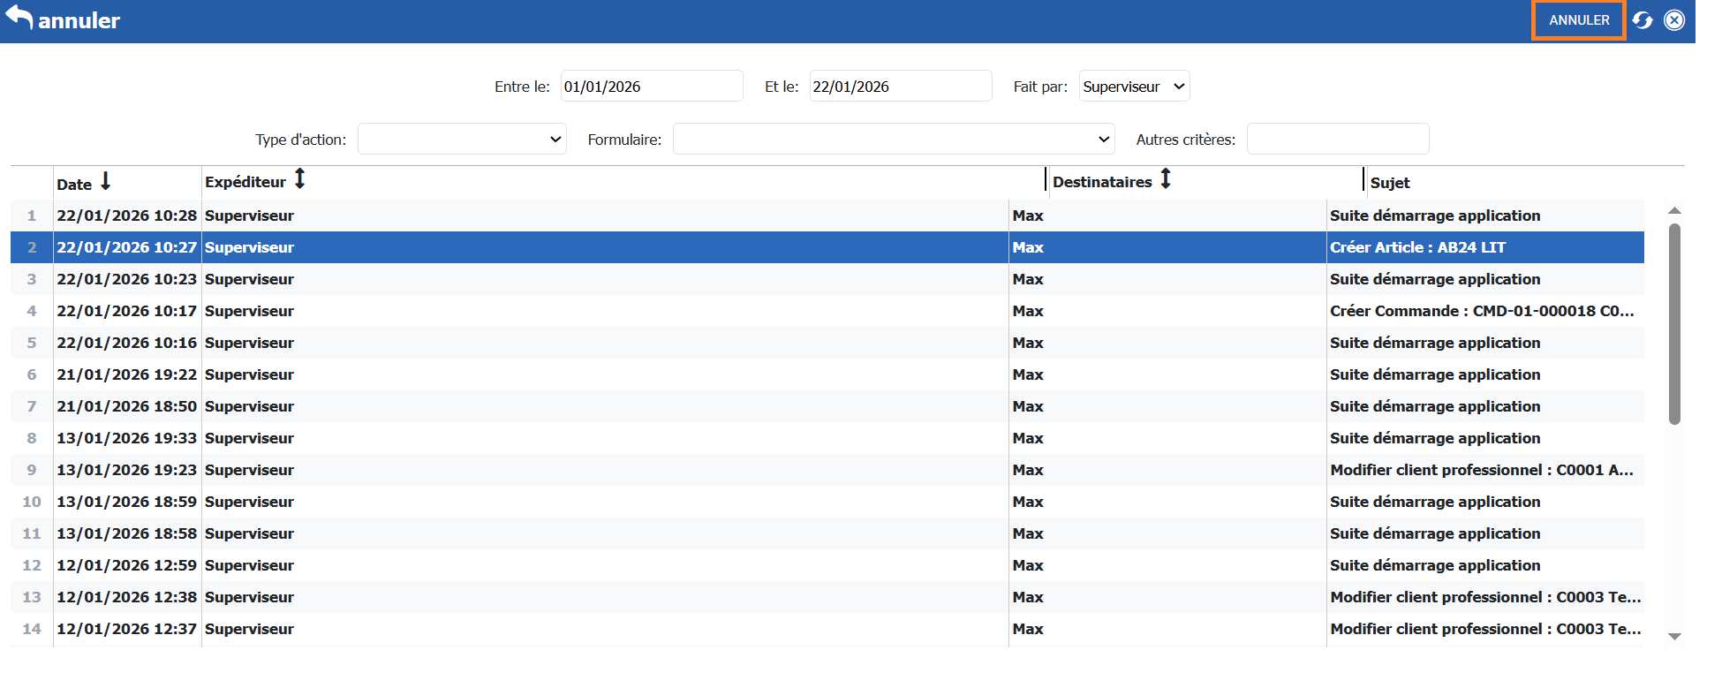Open the Formulaire dropdown list
The image size is (1722, 673).
[x=893, y=140]
